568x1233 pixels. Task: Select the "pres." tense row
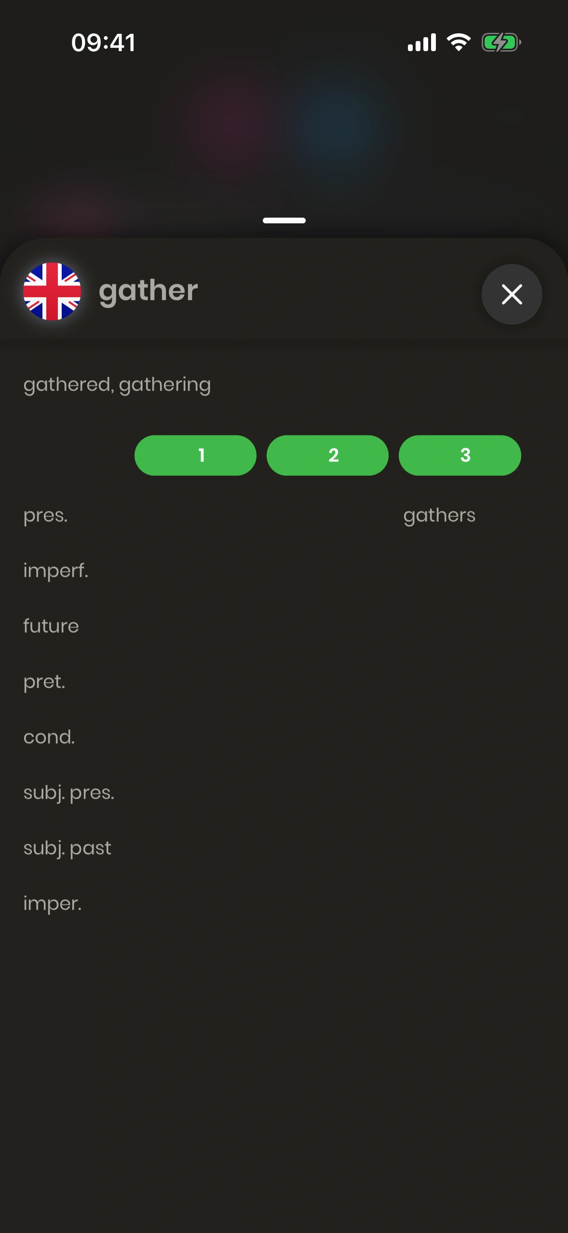46,516
